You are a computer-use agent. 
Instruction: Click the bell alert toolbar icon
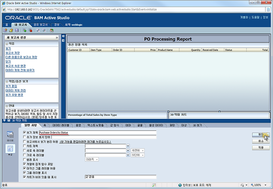(11, 30)
